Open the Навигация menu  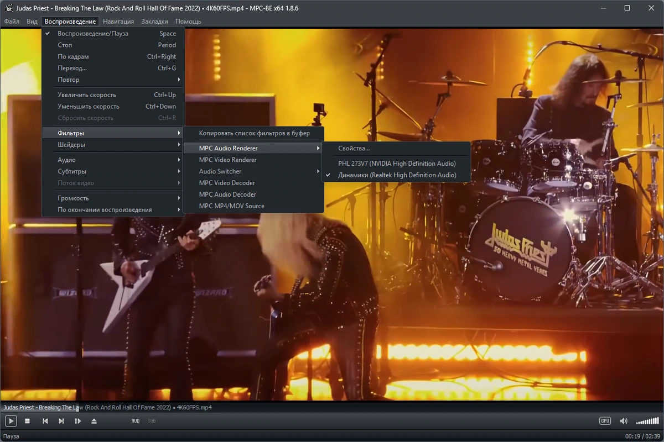click(118, 22)
